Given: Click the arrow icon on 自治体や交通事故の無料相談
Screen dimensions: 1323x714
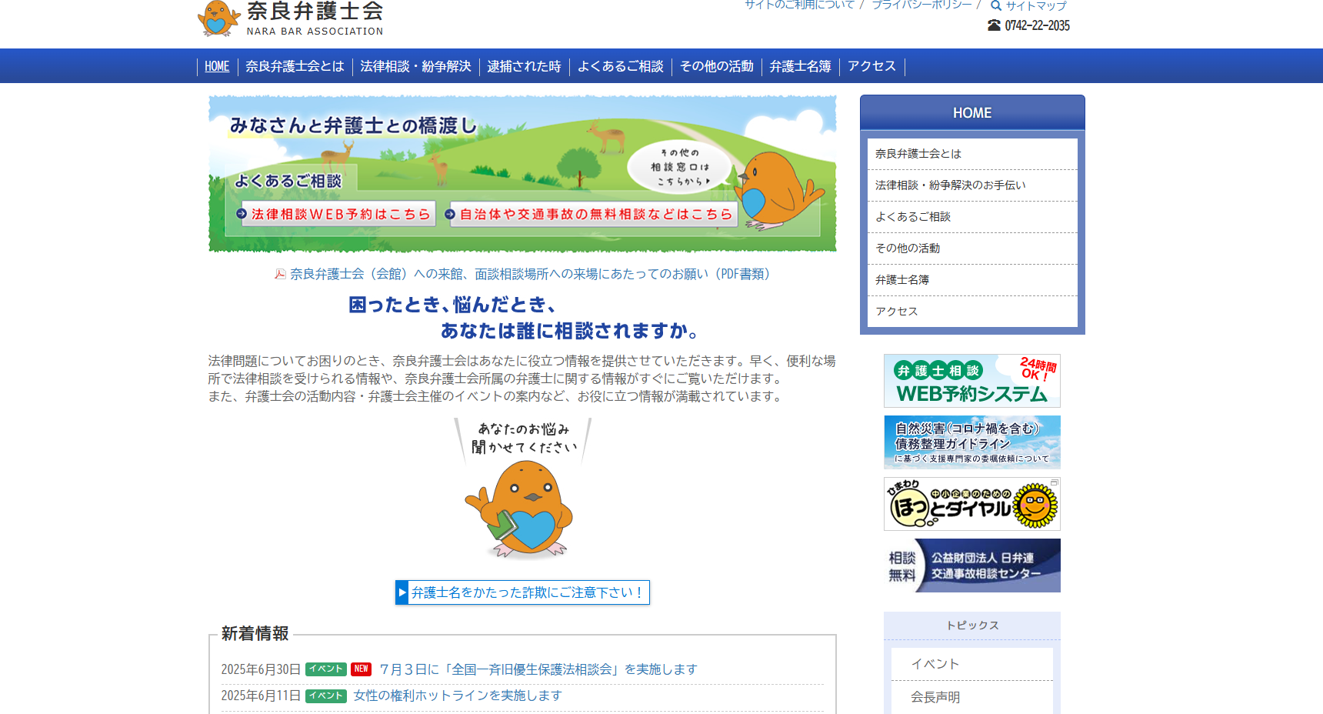Looking at the screenshot, I should tap(451, 214).
